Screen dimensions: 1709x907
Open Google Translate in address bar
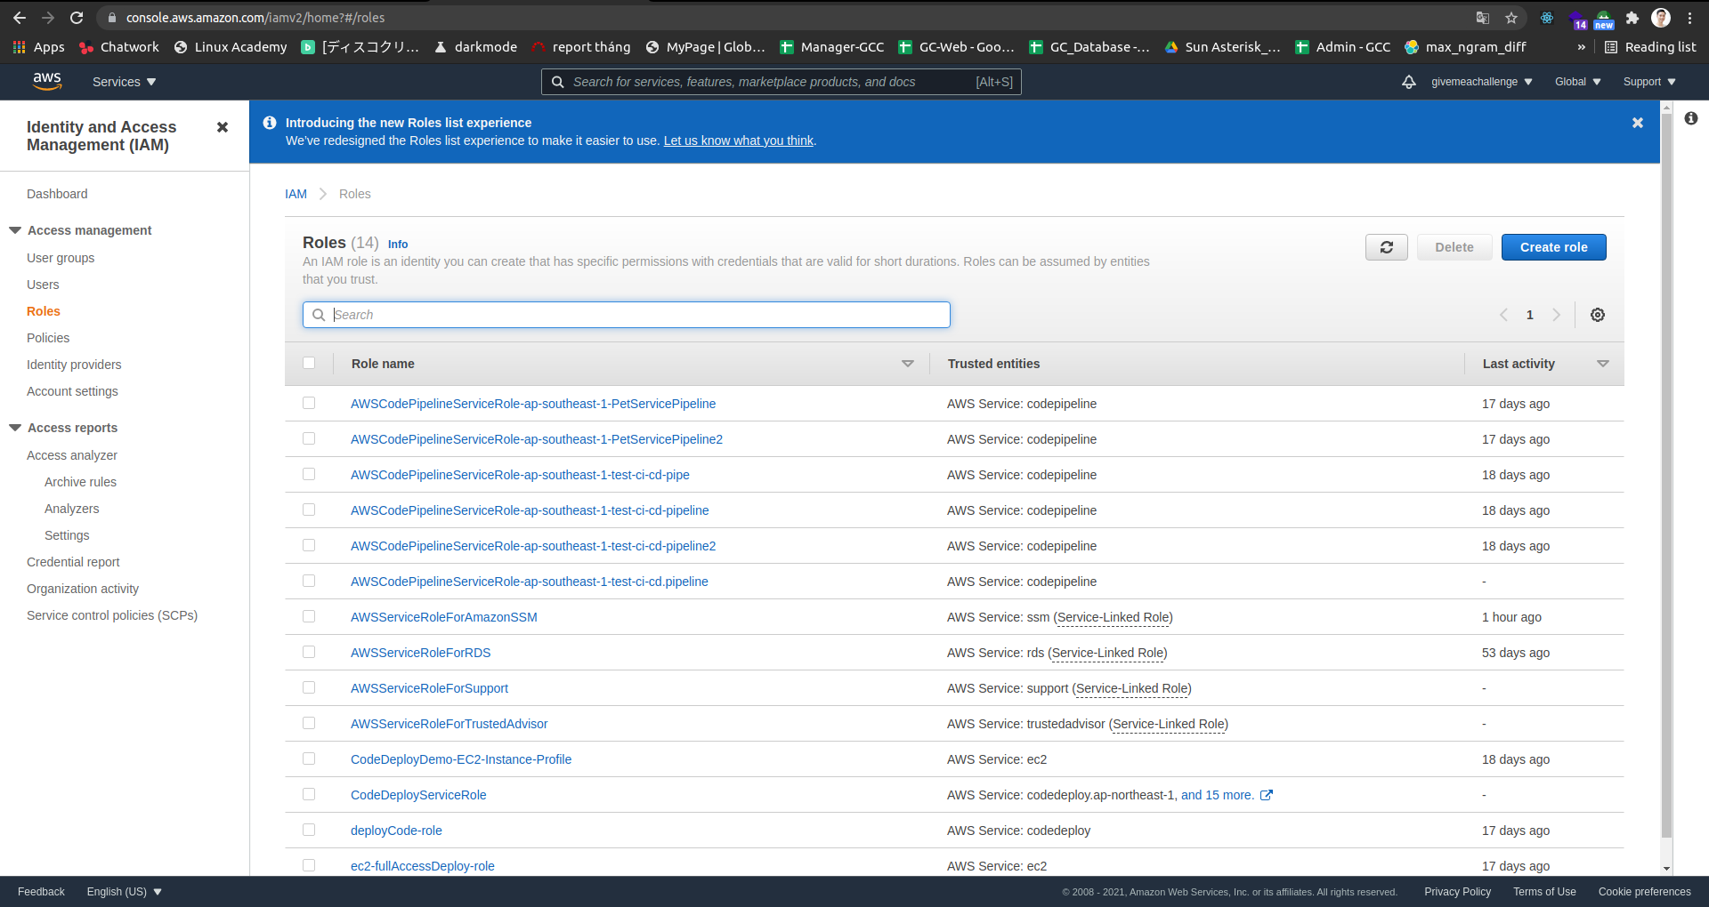tap(1481, 17)
